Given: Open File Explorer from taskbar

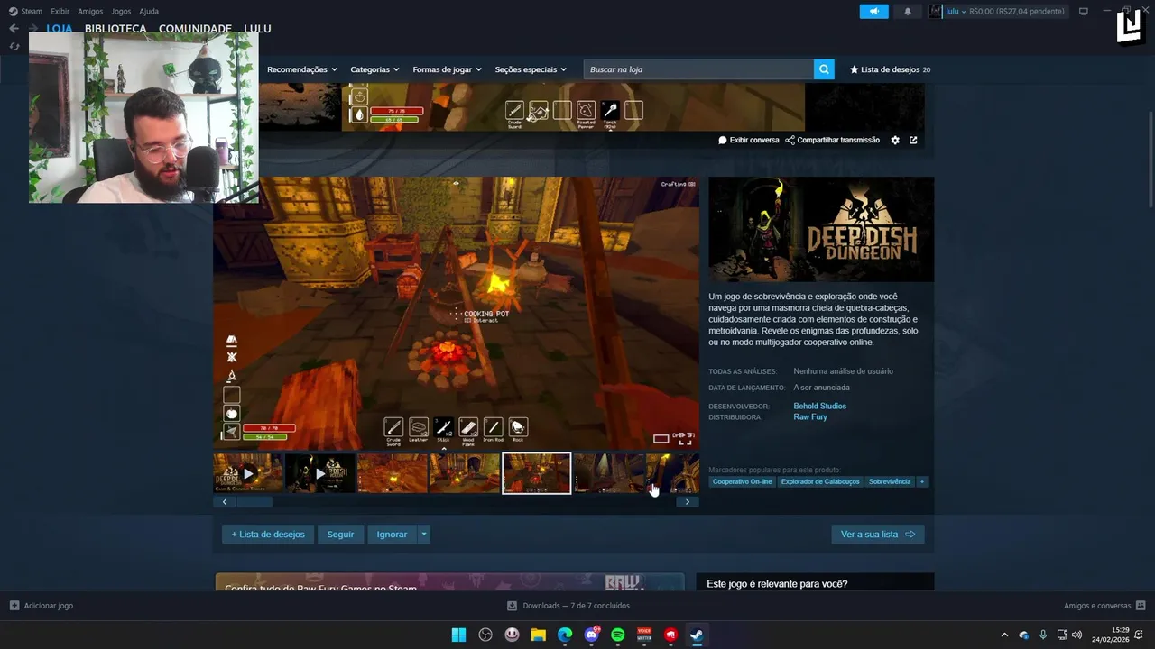Looking at the screenshot, I should click(538, 635).
